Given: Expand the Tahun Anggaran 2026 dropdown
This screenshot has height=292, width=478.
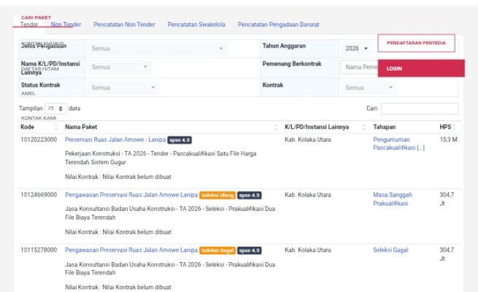Looking at the screenshot, I should pyautogui.click(x=356, y=49).
